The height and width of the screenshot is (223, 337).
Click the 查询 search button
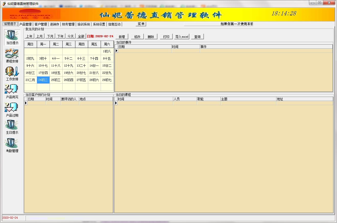[197, 36]
